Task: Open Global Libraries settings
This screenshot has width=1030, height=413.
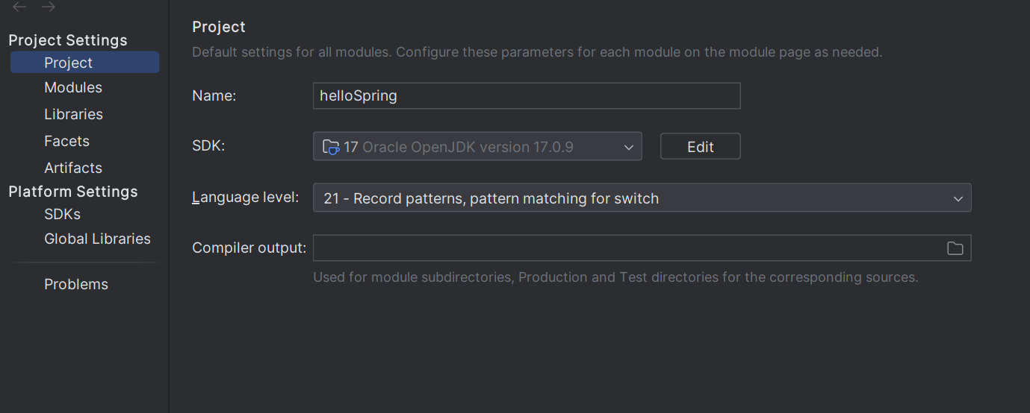Action: (x=97, y=239)
